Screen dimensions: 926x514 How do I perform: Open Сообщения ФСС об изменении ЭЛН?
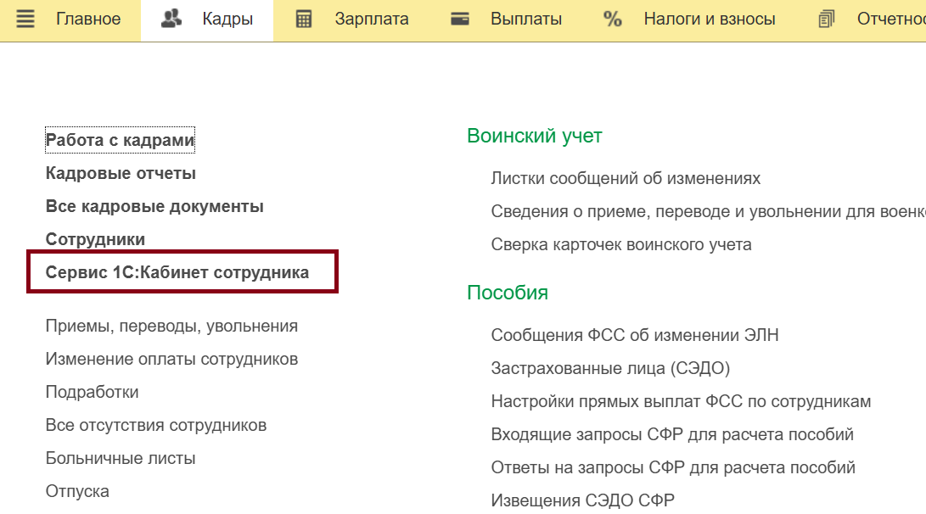[635, 335]
